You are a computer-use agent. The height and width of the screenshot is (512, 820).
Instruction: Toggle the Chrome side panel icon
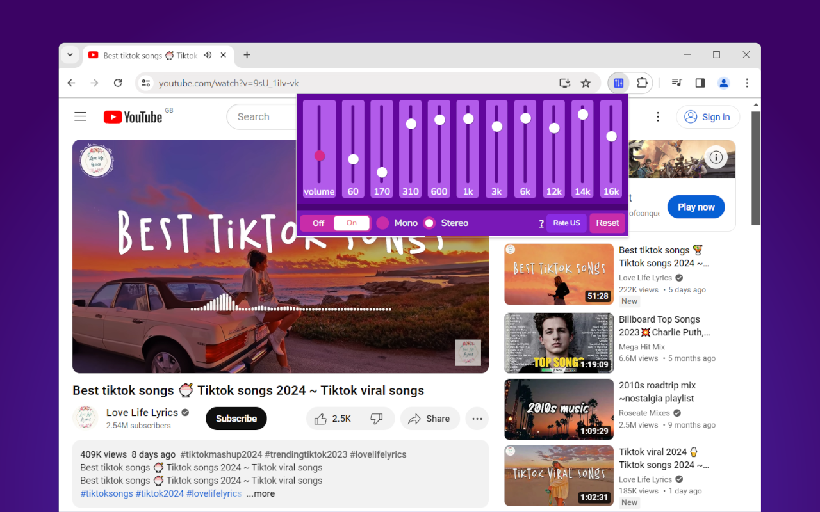pos(700,83)
